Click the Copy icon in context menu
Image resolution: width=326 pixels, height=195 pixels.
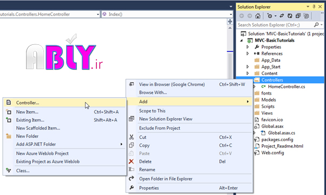pyautogui.click(x=132, y=145)
